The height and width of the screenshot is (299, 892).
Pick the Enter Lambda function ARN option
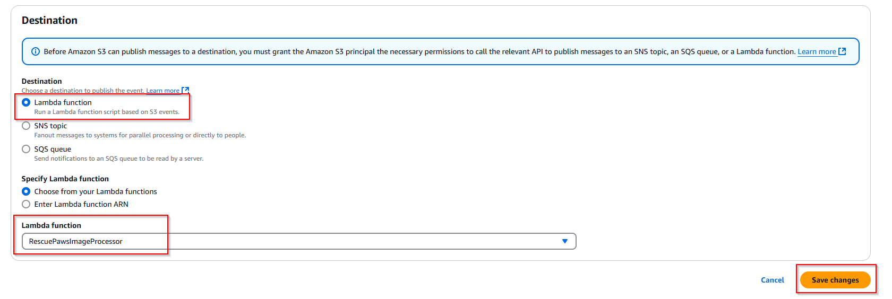[x=26, y=204]
